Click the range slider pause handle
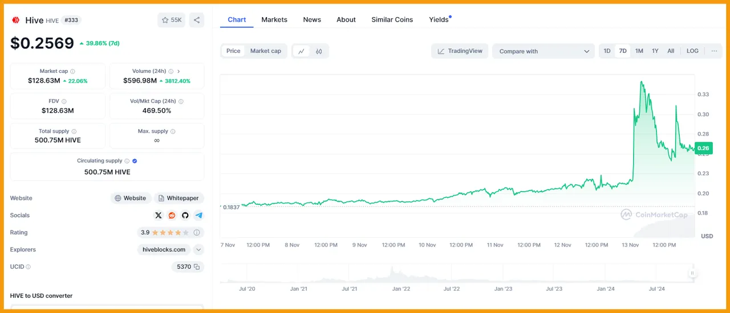Viewport: 730px width, 313px height. point(692,273)
